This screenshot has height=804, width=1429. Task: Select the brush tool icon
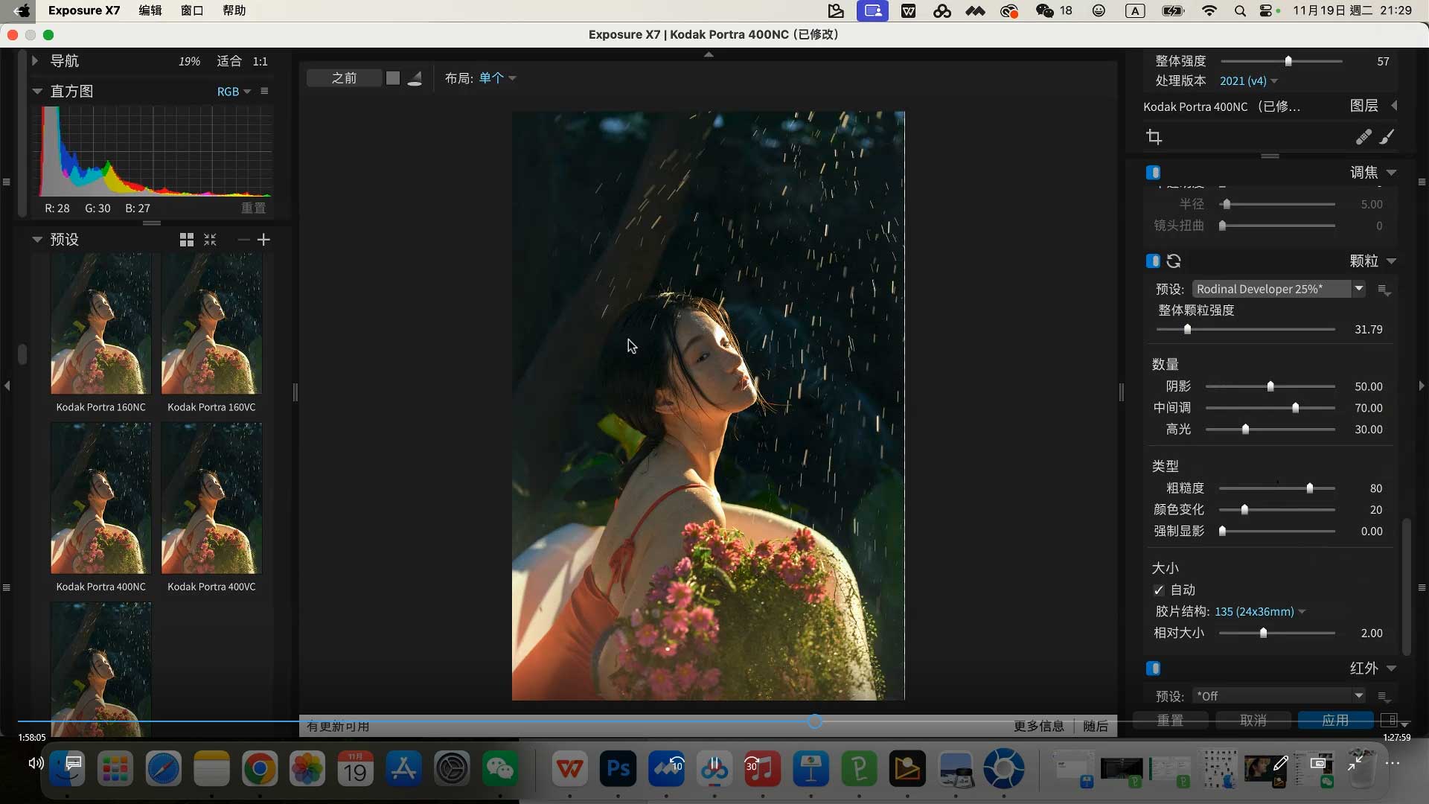click(1387, 137)
